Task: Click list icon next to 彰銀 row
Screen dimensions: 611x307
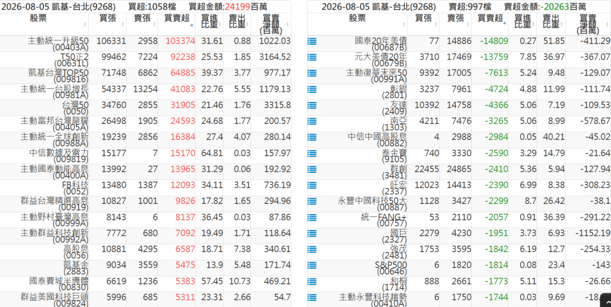Action: click(312, 89)
